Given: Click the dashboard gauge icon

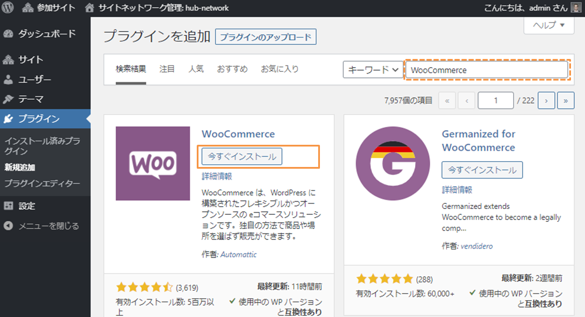Looking at the screenshot, I should [8, 34].
